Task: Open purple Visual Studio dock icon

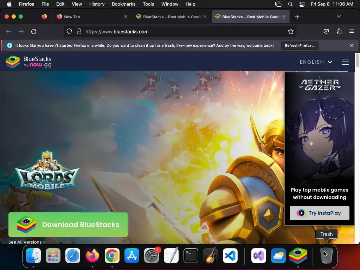Action: click(259, 256)
